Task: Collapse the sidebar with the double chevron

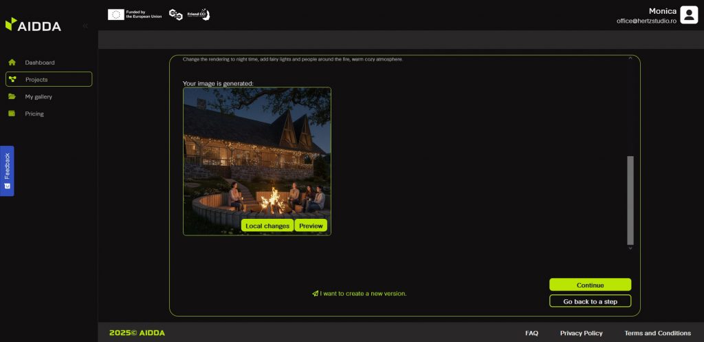Action: point(85,26)
